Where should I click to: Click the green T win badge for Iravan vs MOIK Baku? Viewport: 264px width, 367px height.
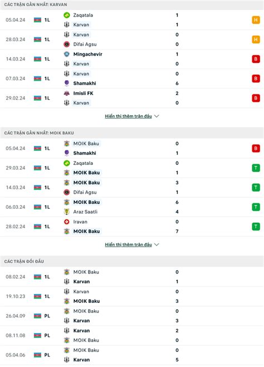tap(256, 227)
